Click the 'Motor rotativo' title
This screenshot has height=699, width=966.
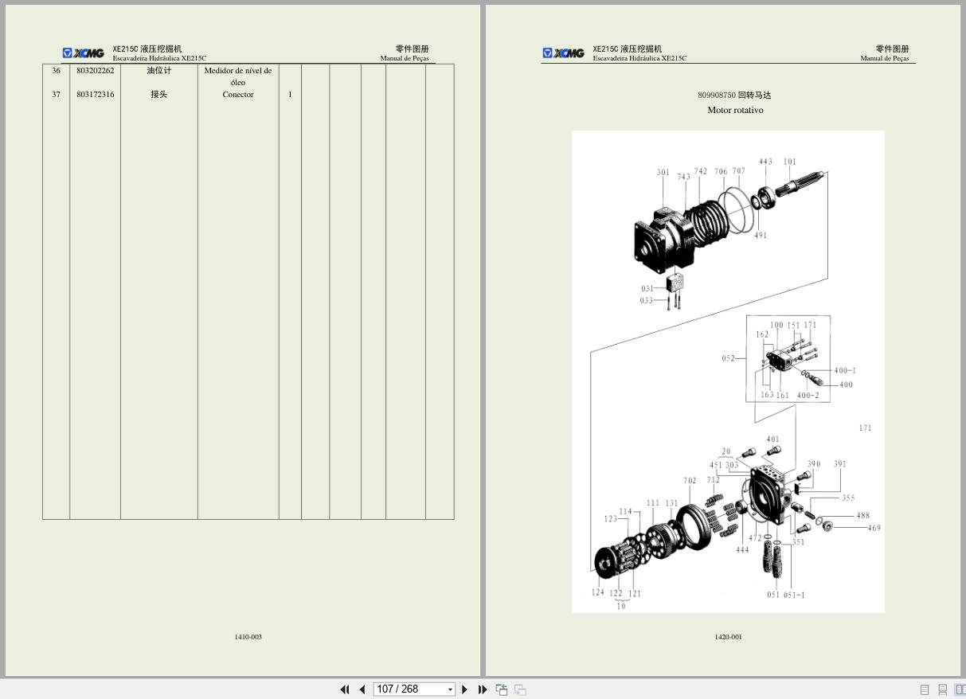click(x=735, y=110)
